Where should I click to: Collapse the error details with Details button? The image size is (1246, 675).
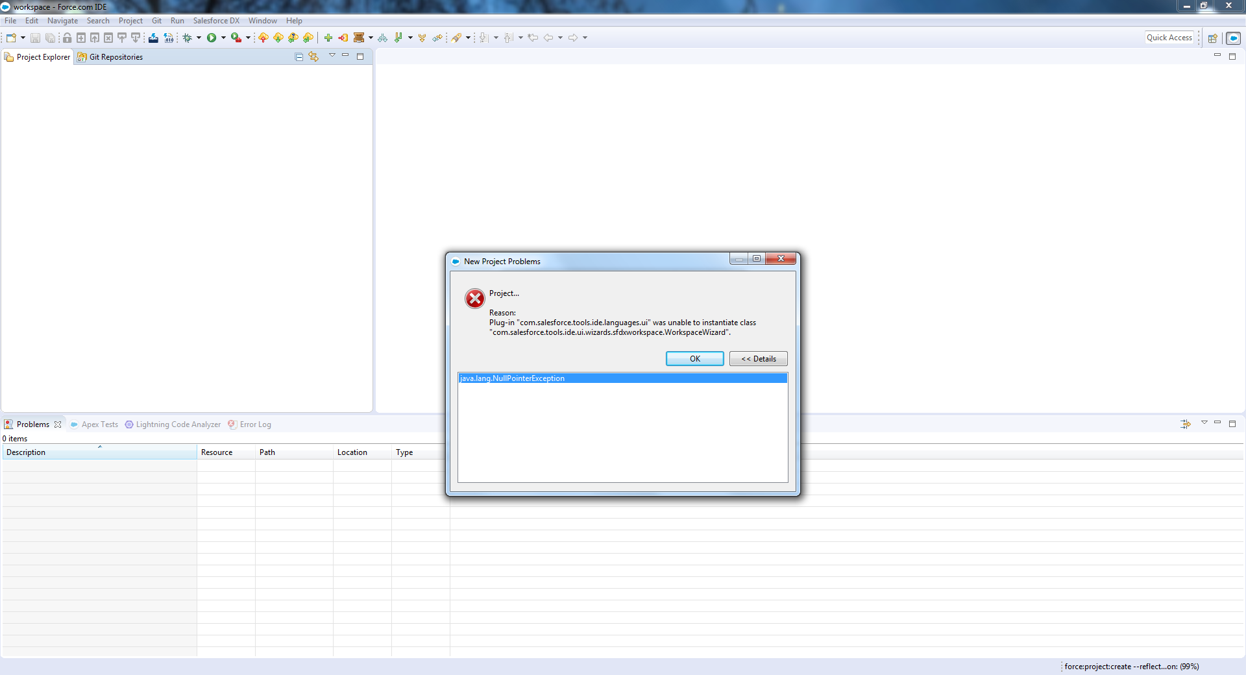[x=757, y=358]
